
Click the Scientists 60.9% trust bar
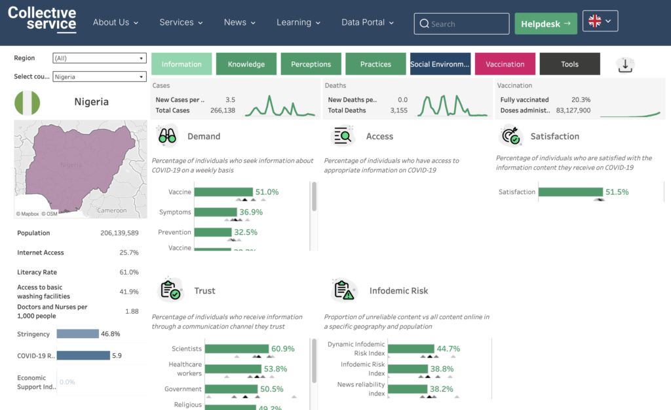coord(237,349)
